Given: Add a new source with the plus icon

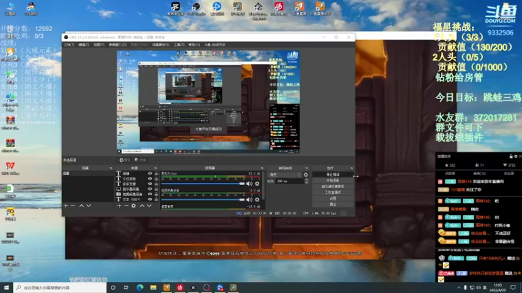Looking at the screenshot, I should (x=119, y=206).
